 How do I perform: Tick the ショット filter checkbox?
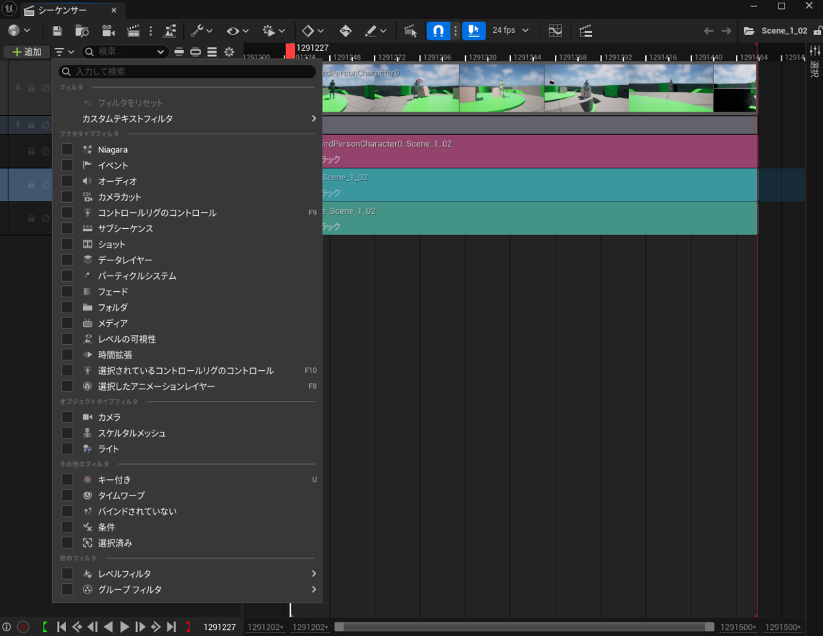pyautogui.click(x=67, y=244)
